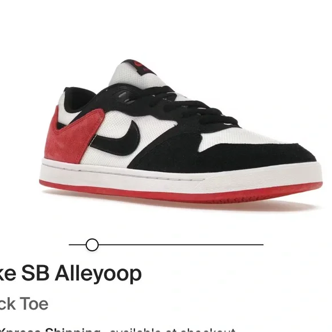Click the 360 view slider handle
Viewport: 332px width, 332px height.
click(x=92, y=245)
